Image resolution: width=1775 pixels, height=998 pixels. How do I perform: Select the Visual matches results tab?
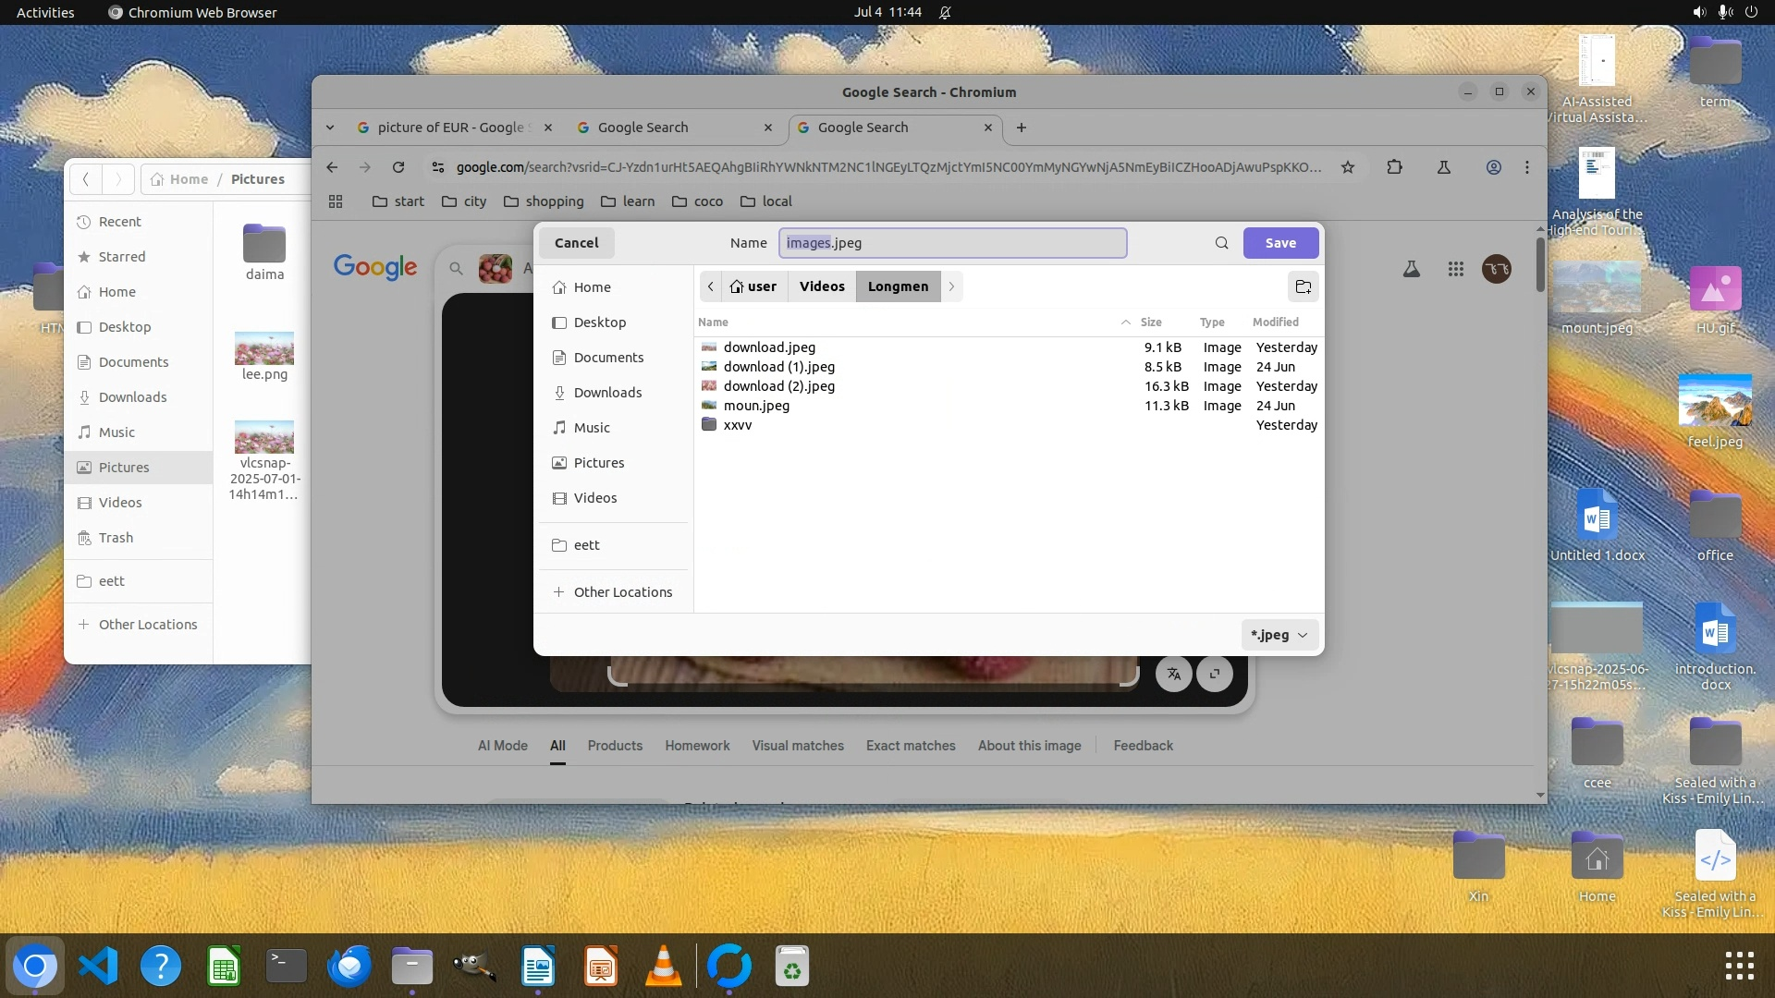(797, 746)
